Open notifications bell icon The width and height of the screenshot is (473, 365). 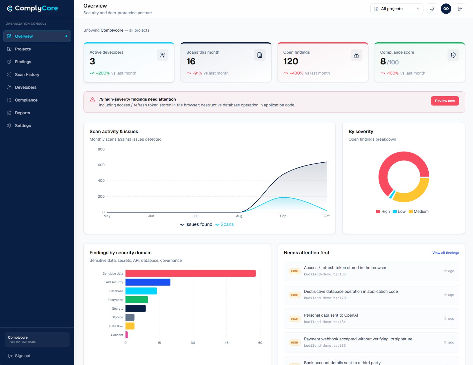[432, 9]
